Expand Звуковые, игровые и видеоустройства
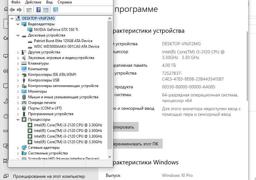 point(18,58)
